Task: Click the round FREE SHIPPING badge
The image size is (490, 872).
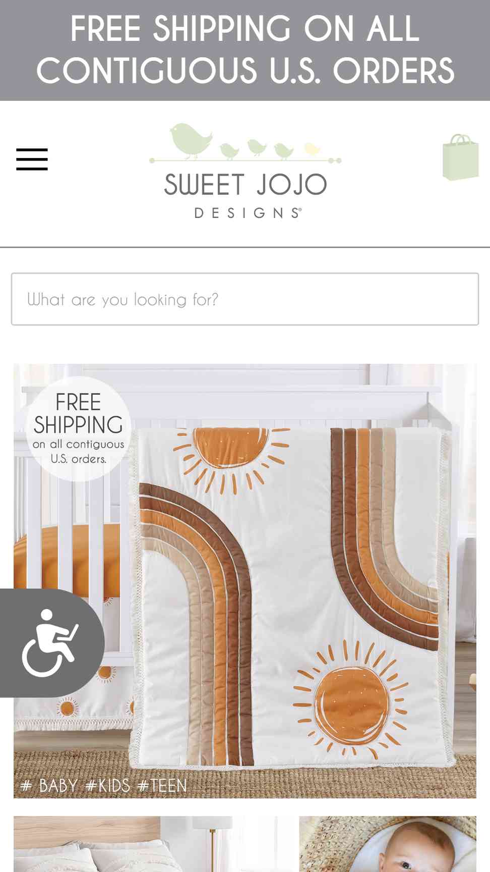Action: click(78, 429)
